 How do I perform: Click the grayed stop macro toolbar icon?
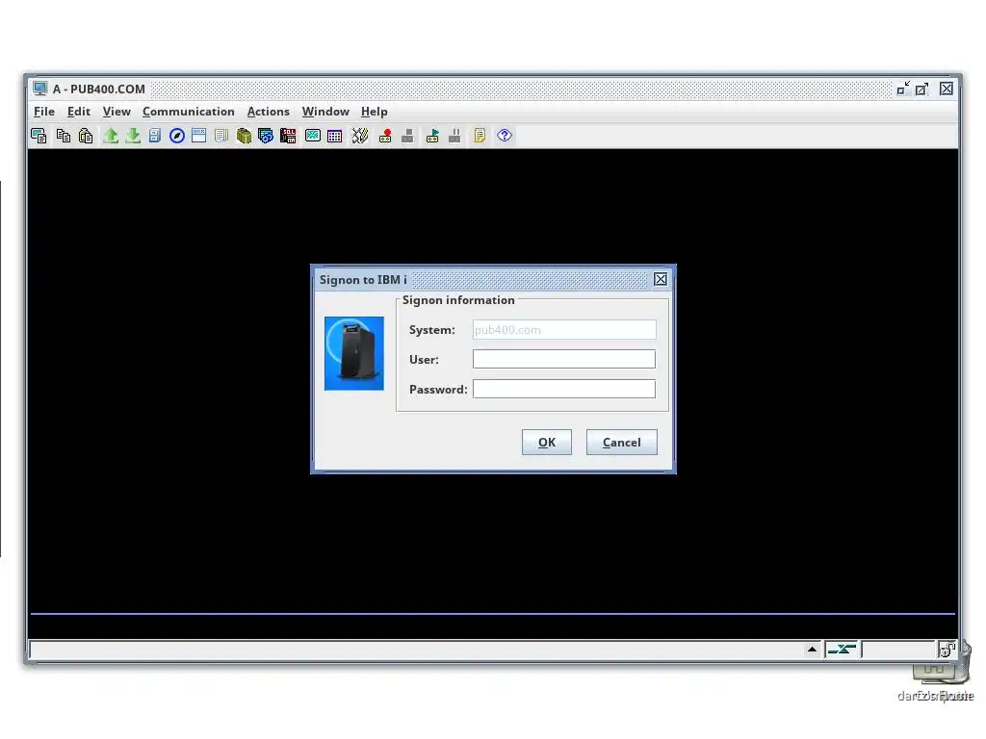[407, 136]
